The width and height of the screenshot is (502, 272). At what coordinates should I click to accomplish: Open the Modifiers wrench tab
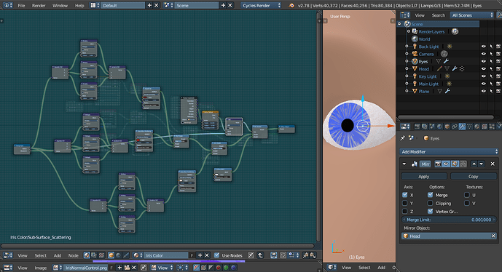(x=462, y=127)
